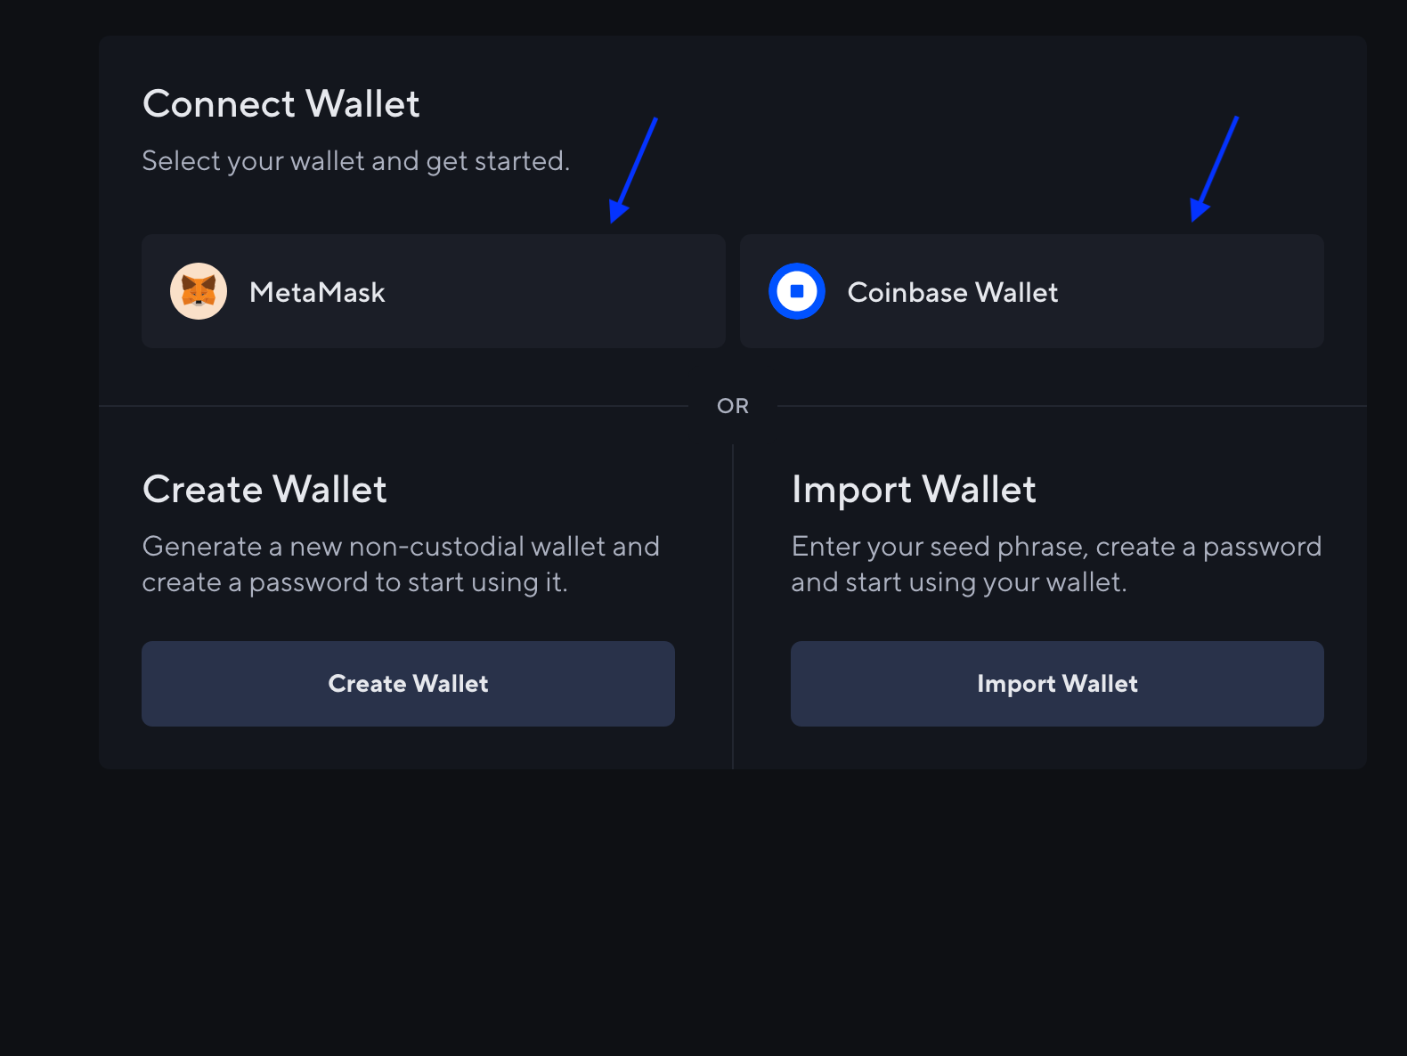Click the Connect Wallet heading
Screen dimensions: 1407x1056
tap(281, 104)
